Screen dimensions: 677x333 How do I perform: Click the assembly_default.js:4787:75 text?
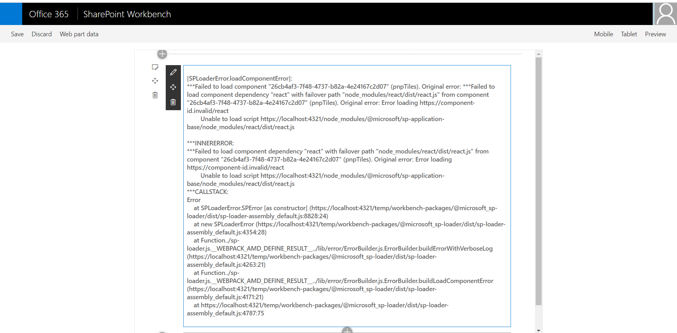225,313
